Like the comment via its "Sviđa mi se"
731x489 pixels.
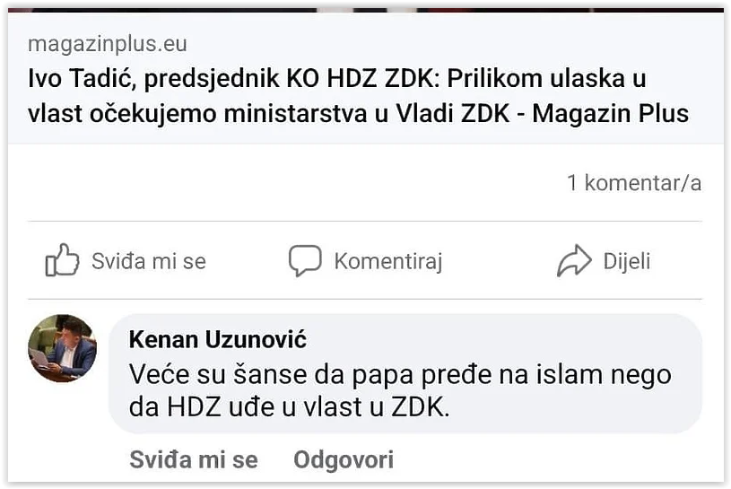[194, 460]
